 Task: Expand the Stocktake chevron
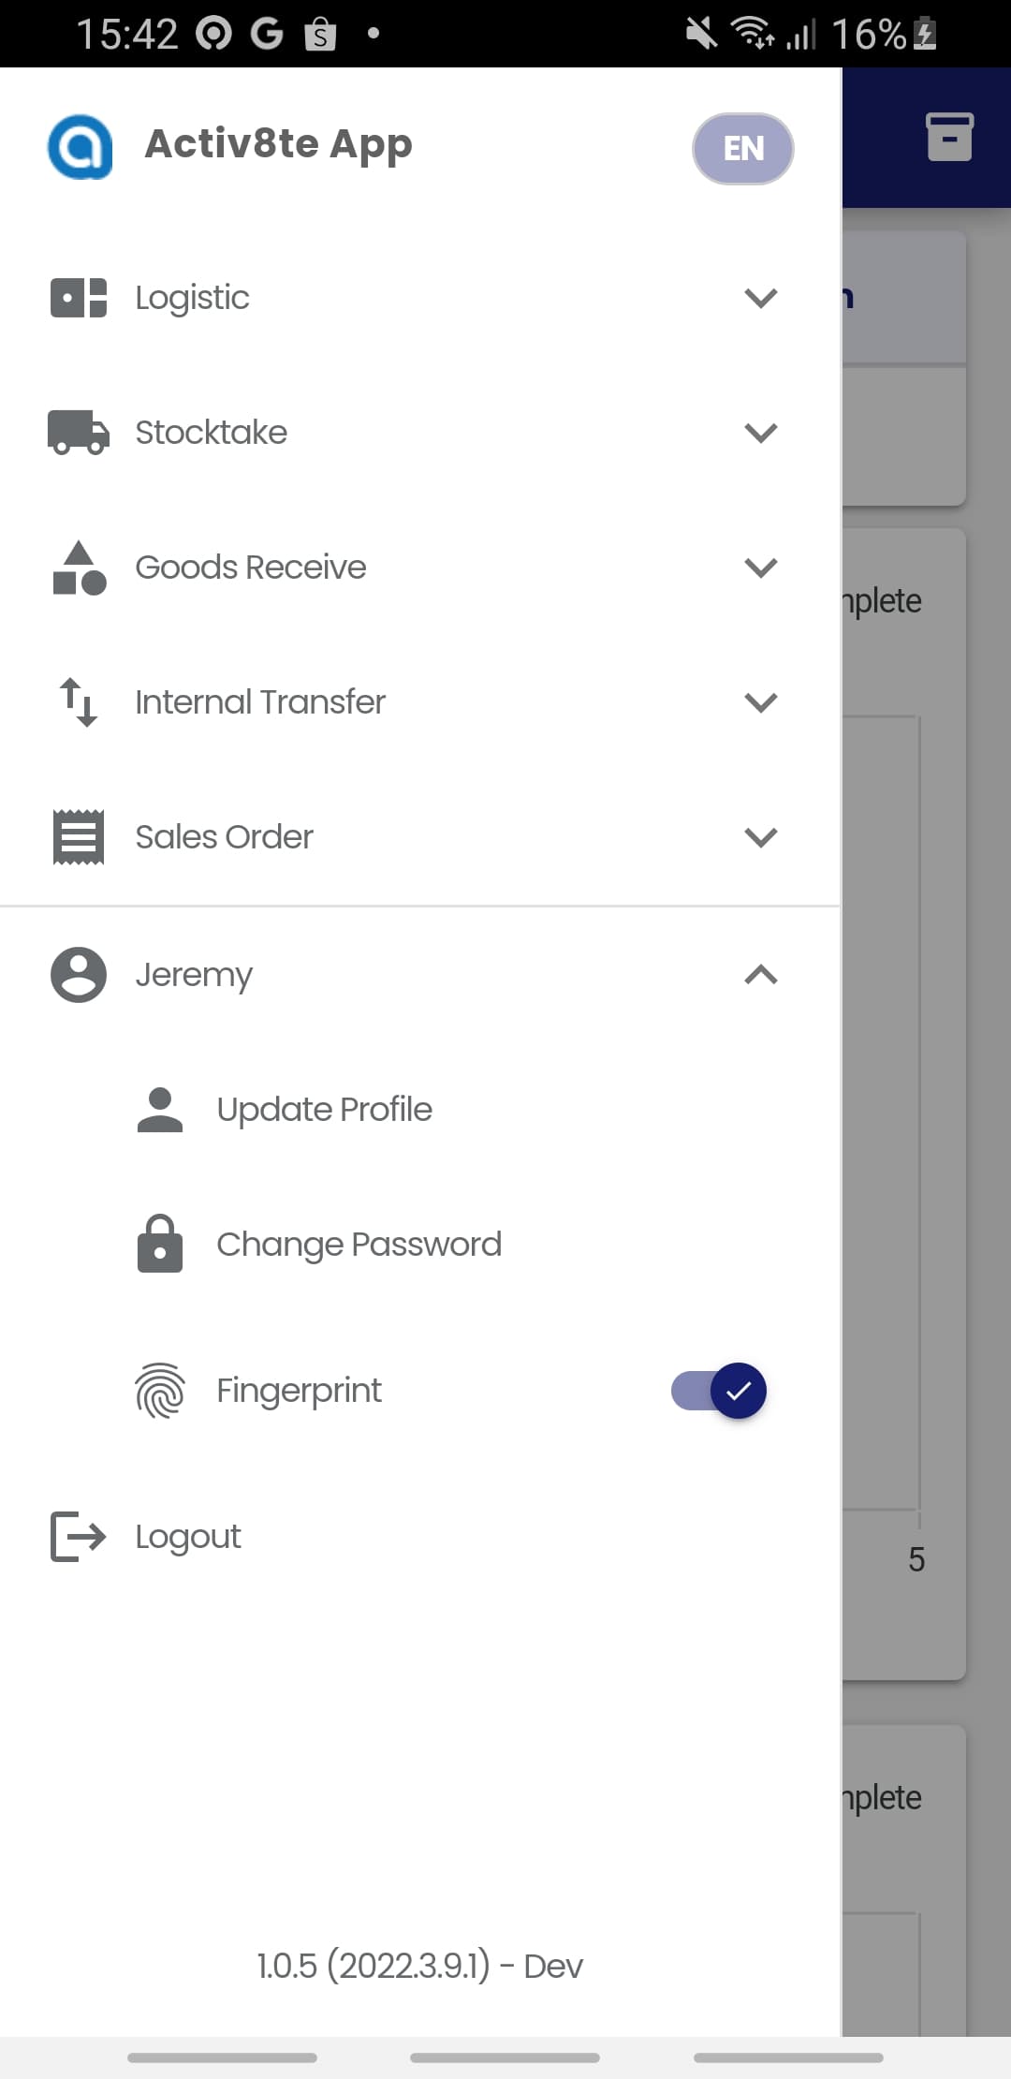761,433
